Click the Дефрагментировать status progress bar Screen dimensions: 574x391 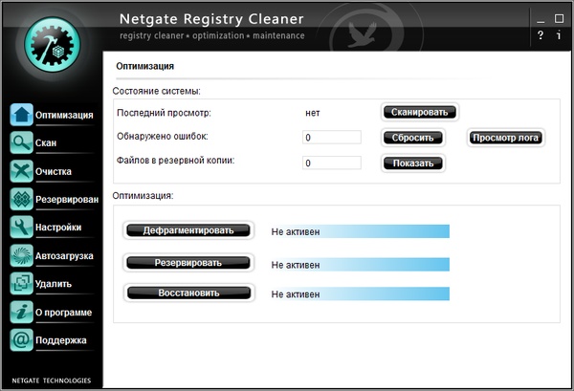tap(359, 231)
